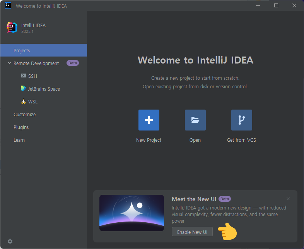
Task: Click the WSL penguin icon
Action: (x=24, y=101)
